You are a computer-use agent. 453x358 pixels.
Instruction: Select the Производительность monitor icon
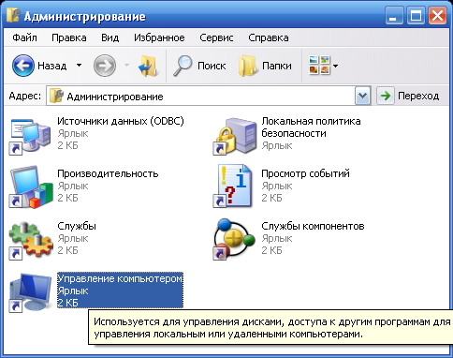30,187
